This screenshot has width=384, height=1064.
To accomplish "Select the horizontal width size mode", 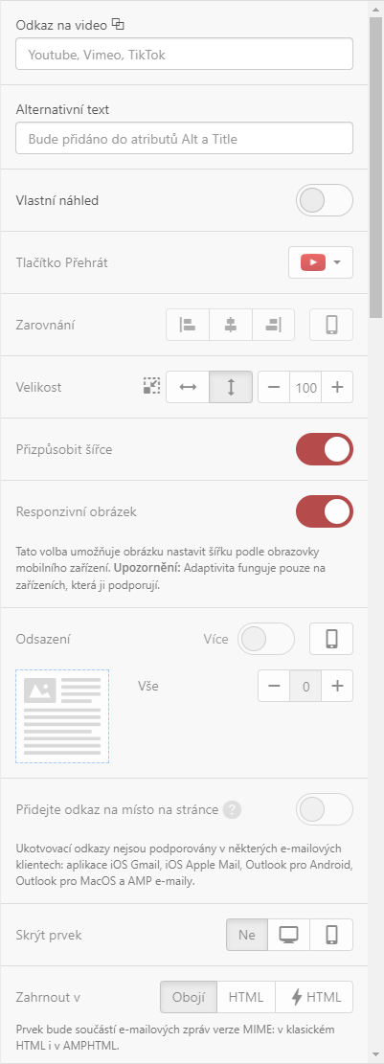I will [x=188, y=387].
